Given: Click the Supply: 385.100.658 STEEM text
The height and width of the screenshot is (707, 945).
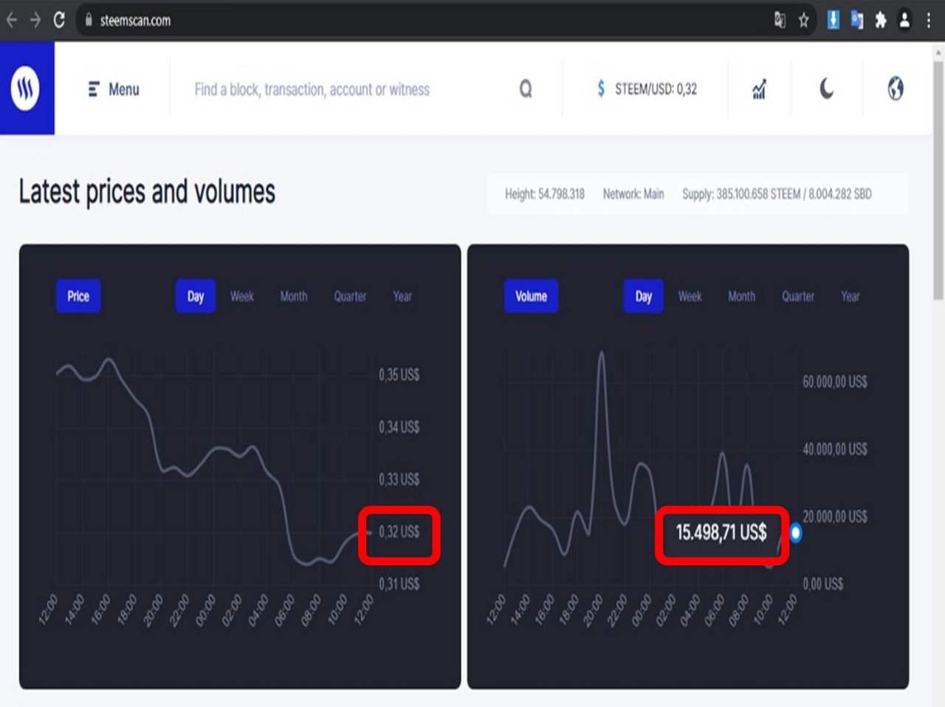Looking at the screenshot, I should (x=741, y=194).
